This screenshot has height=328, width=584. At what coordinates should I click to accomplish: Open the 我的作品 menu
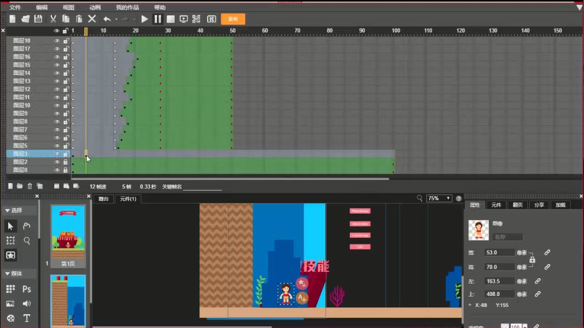point(127,8)
